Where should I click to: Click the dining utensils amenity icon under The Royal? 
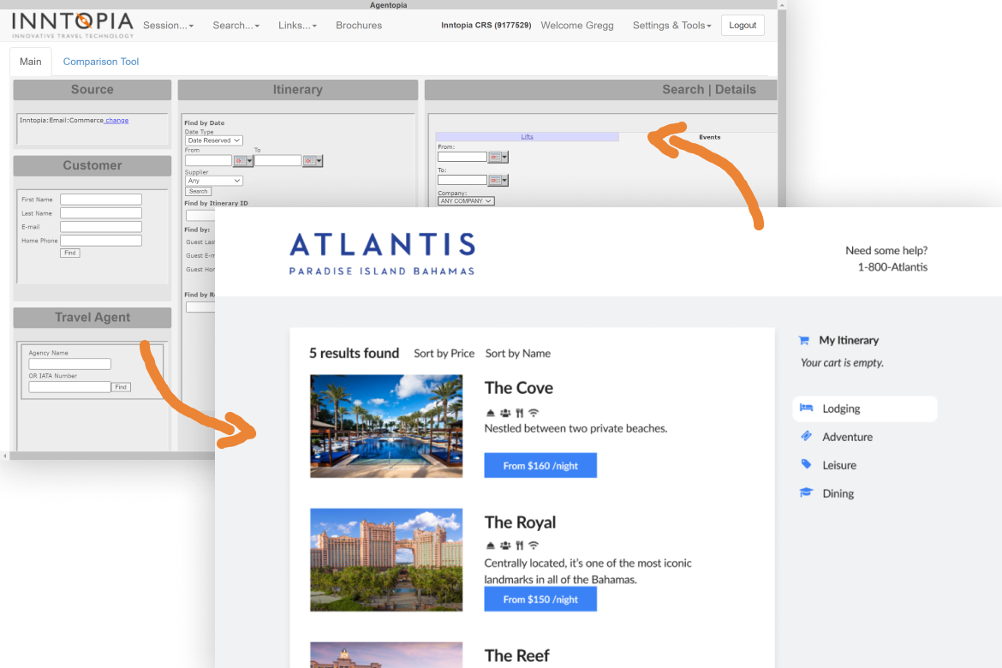pyautogui.click(x=520, y=545)
